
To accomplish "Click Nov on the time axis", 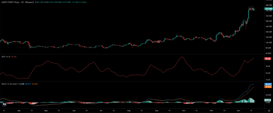I will pyautogui.click(x=211, y=110).
